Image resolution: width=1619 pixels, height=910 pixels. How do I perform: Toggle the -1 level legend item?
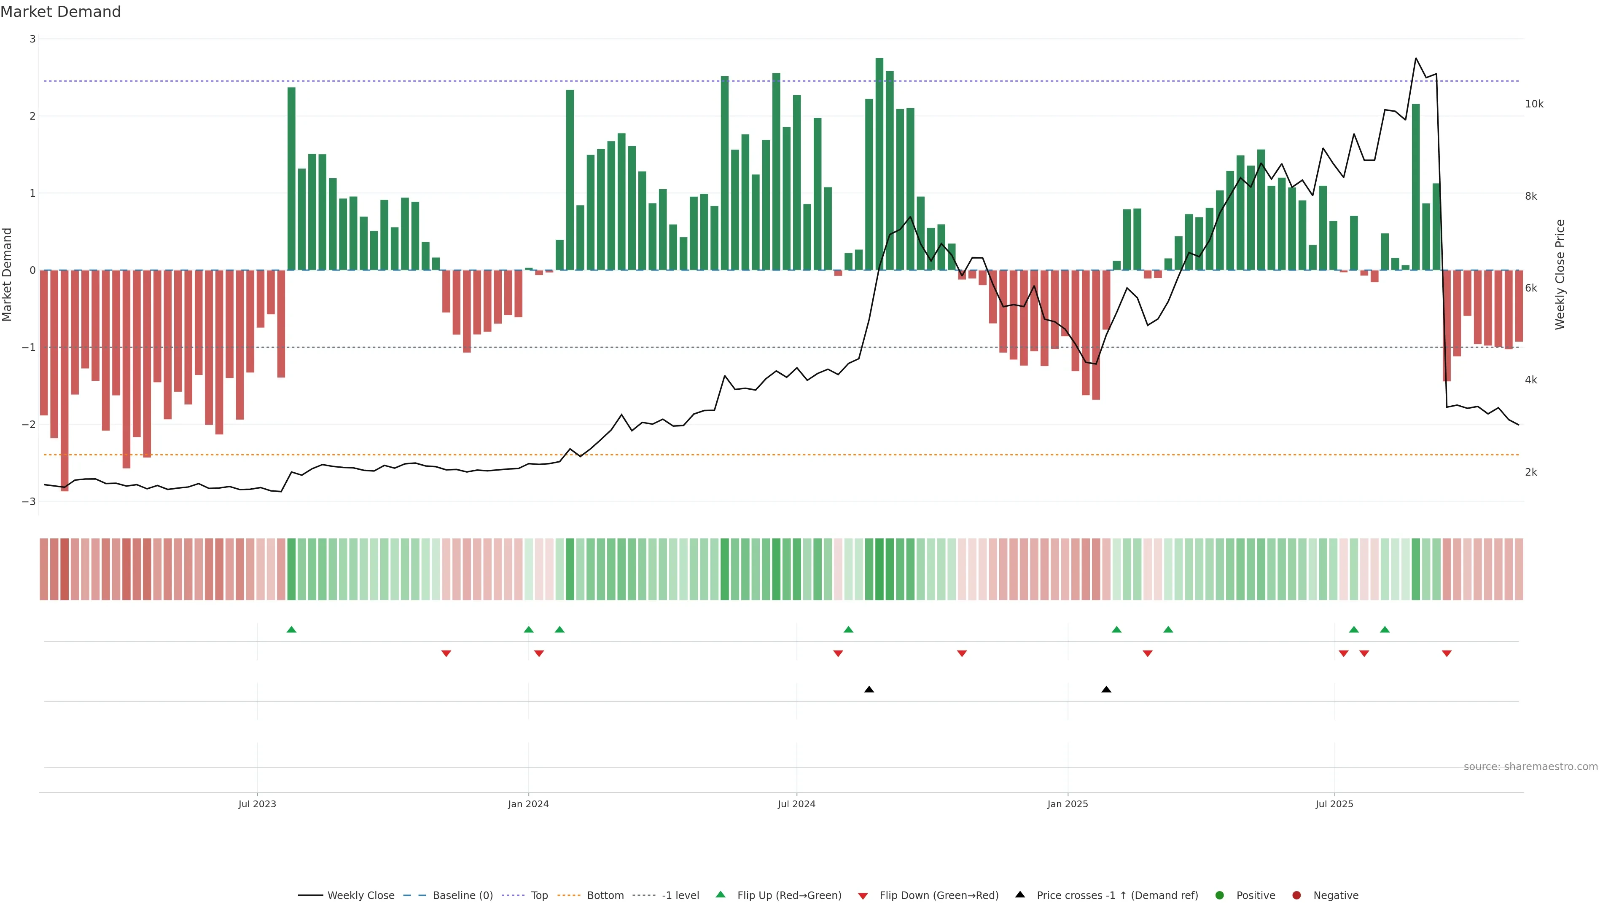680,896
